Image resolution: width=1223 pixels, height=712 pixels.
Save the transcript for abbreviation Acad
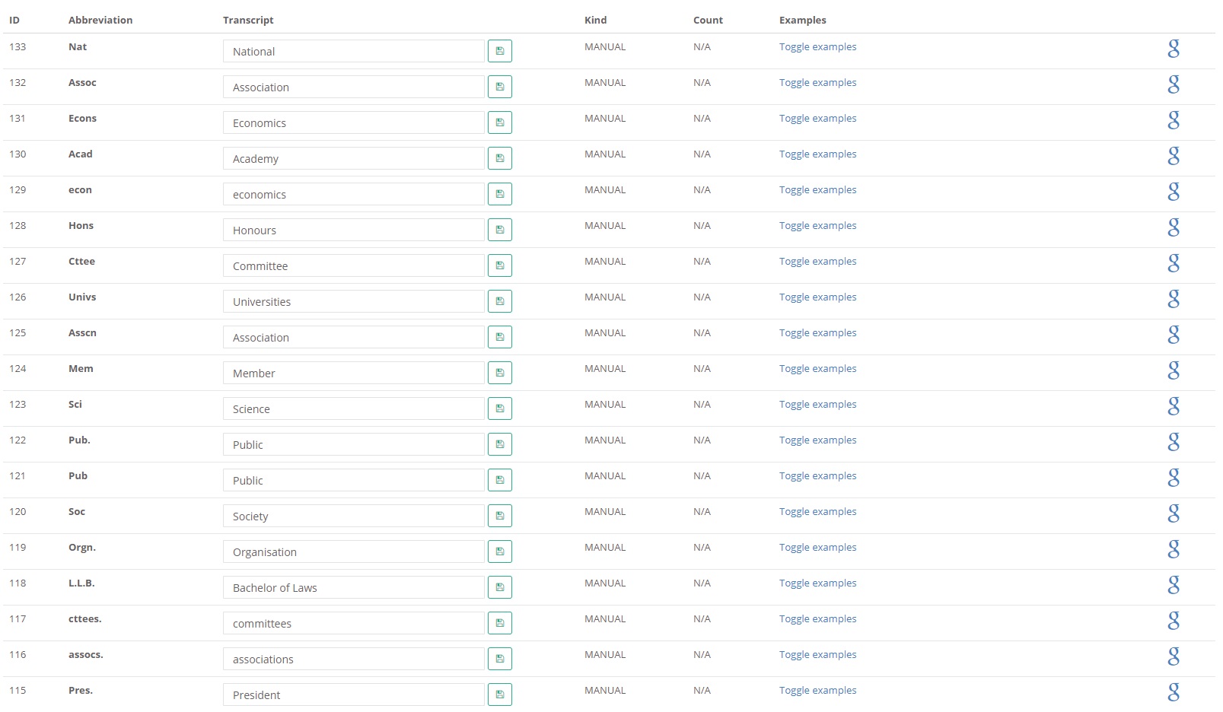pyautogui.click(x=500, y=158)
